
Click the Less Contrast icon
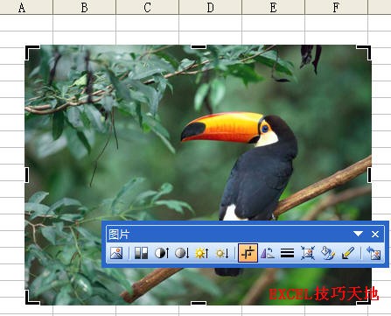coord(182,253)
